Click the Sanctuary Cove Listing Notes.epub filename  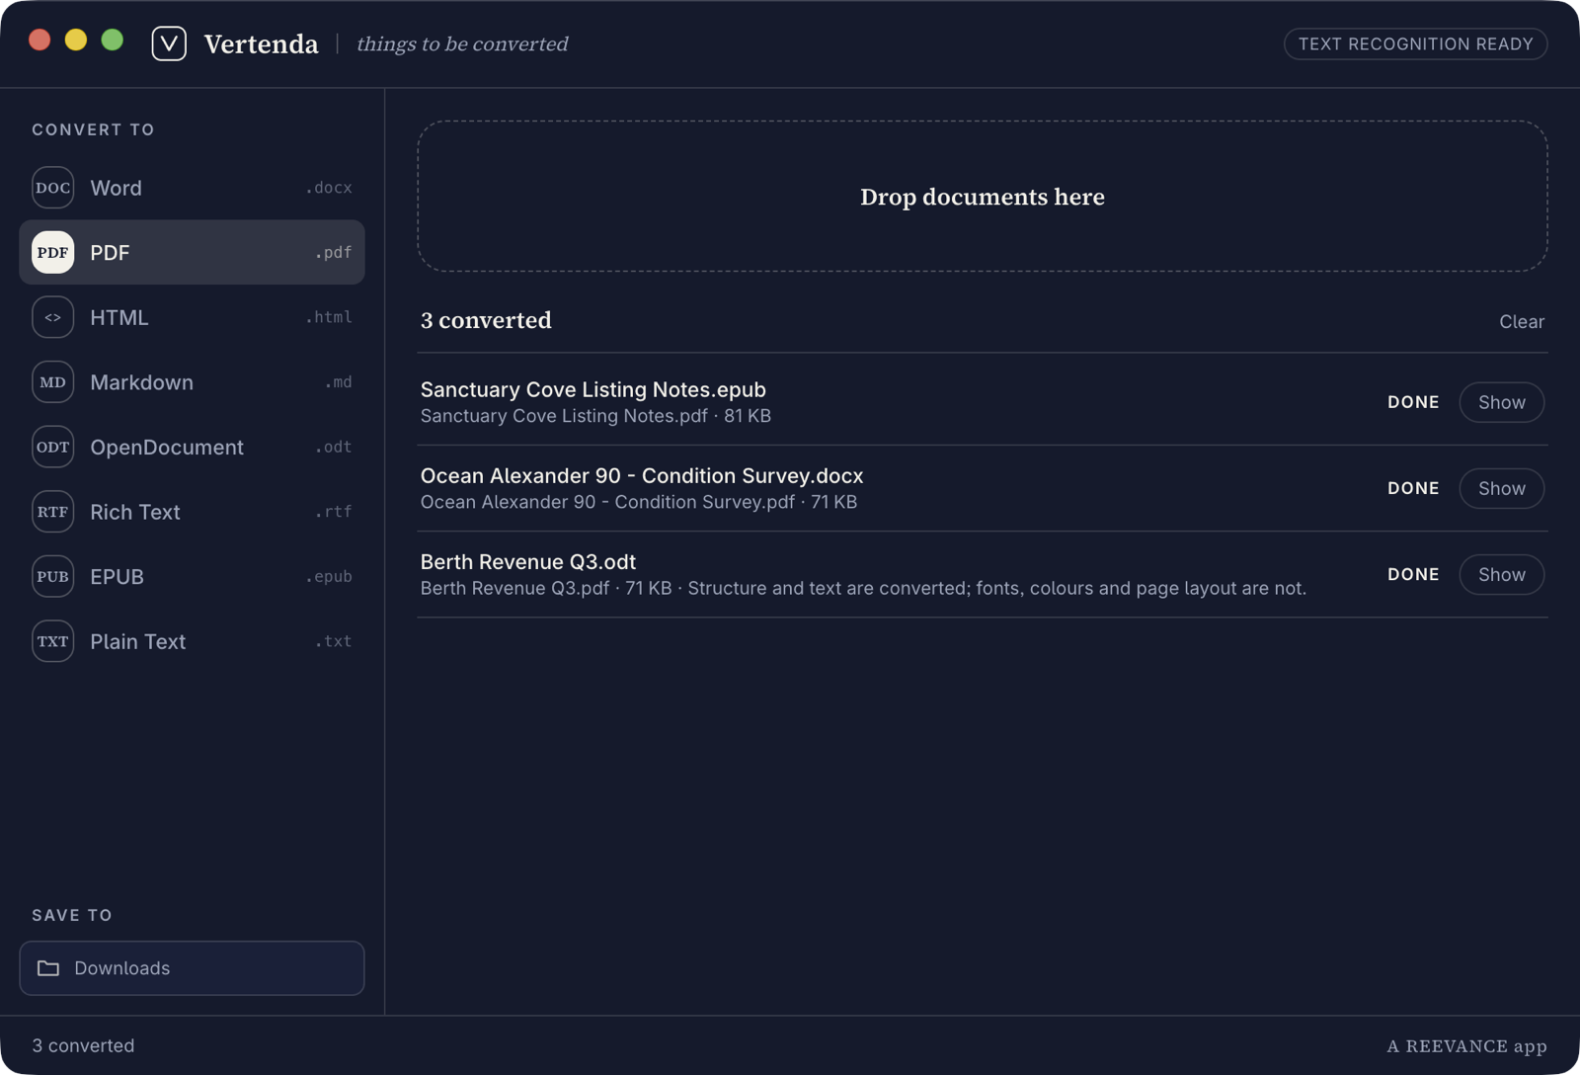tap(593, 389)
